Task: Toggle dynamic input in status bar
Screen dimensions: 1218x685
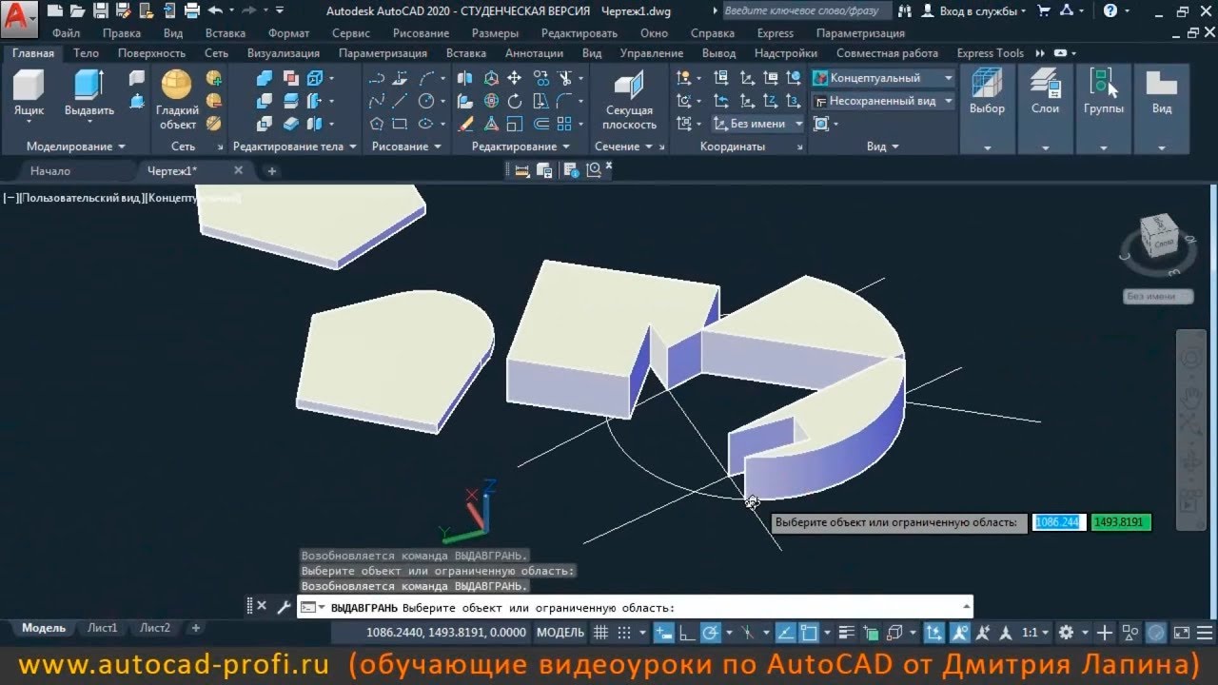Action: pyautogui.click(x=663, y=632)
